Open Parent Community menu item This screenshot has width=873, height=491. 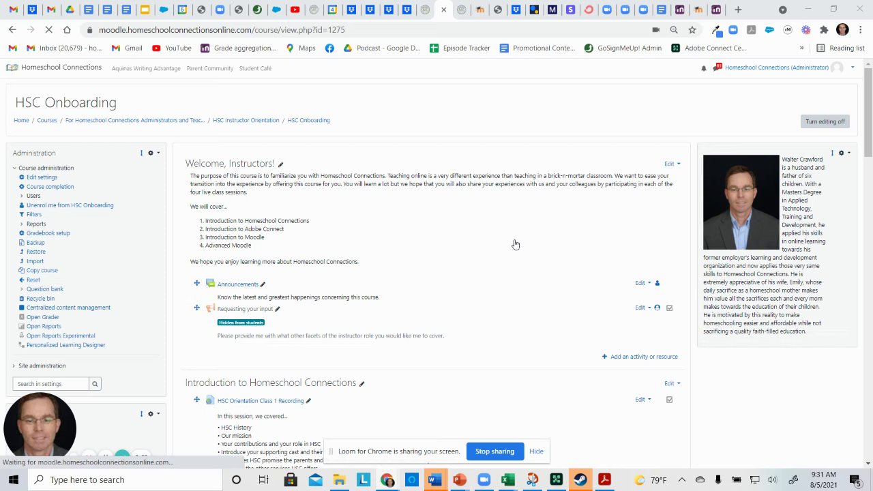click(x=209, y=68)
